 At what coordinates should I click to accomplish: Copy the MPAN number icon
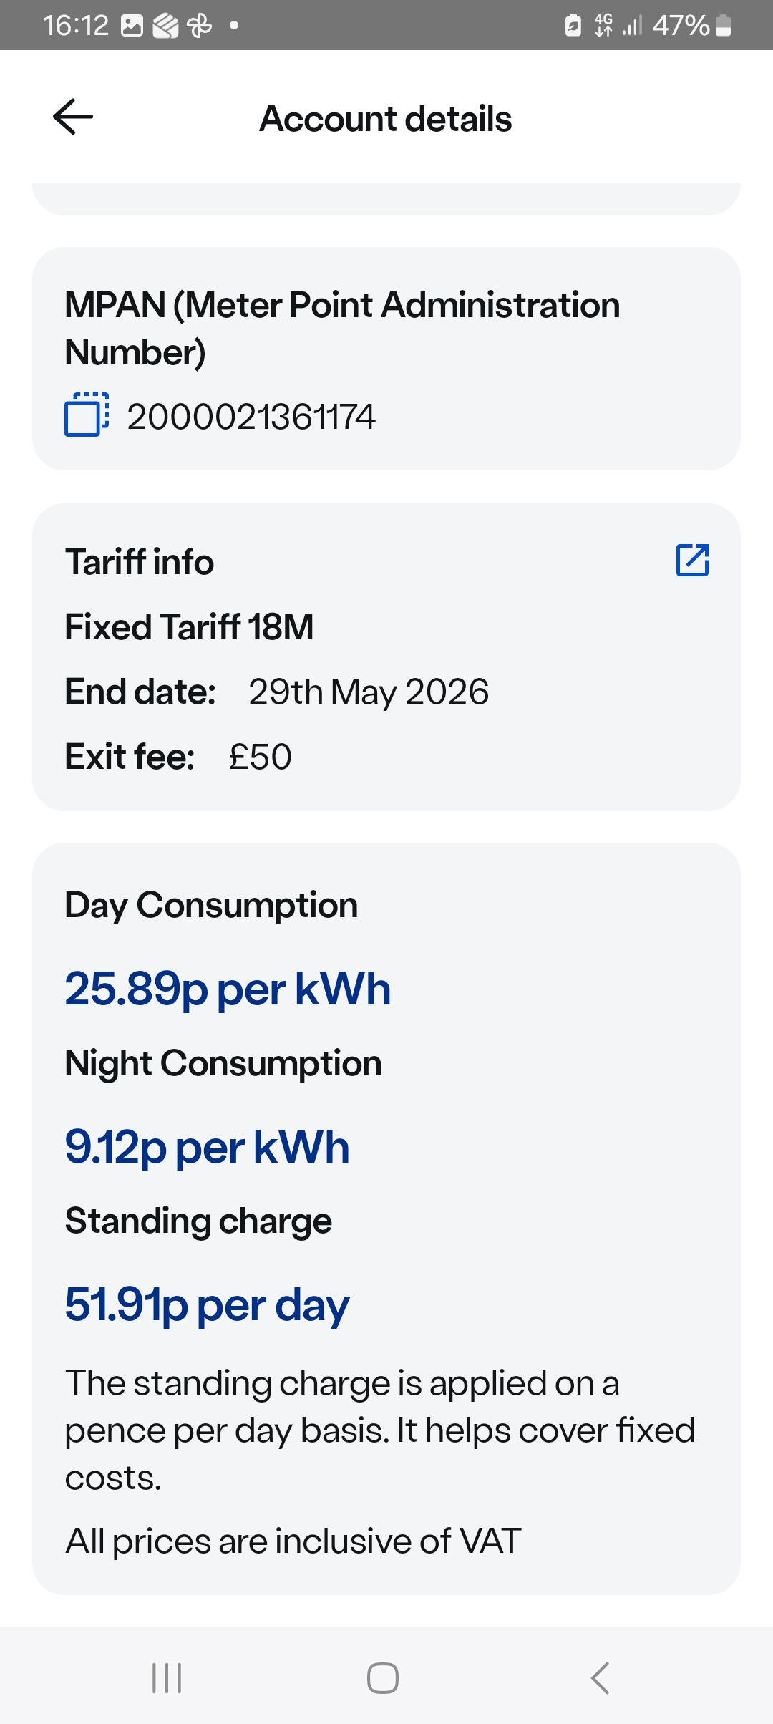click(x=87, y=415)
